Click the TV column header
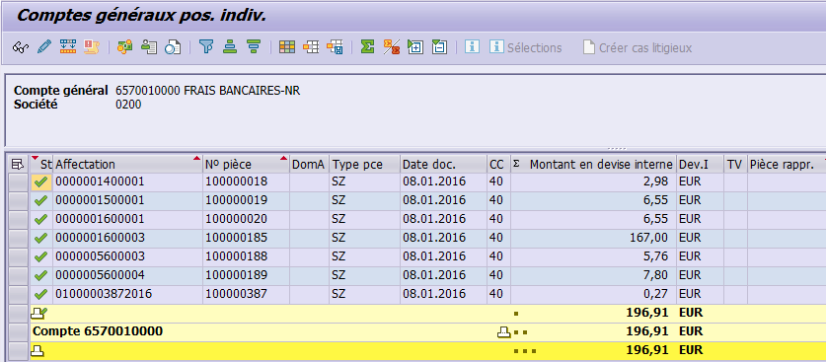 click(x=735, y=165)
